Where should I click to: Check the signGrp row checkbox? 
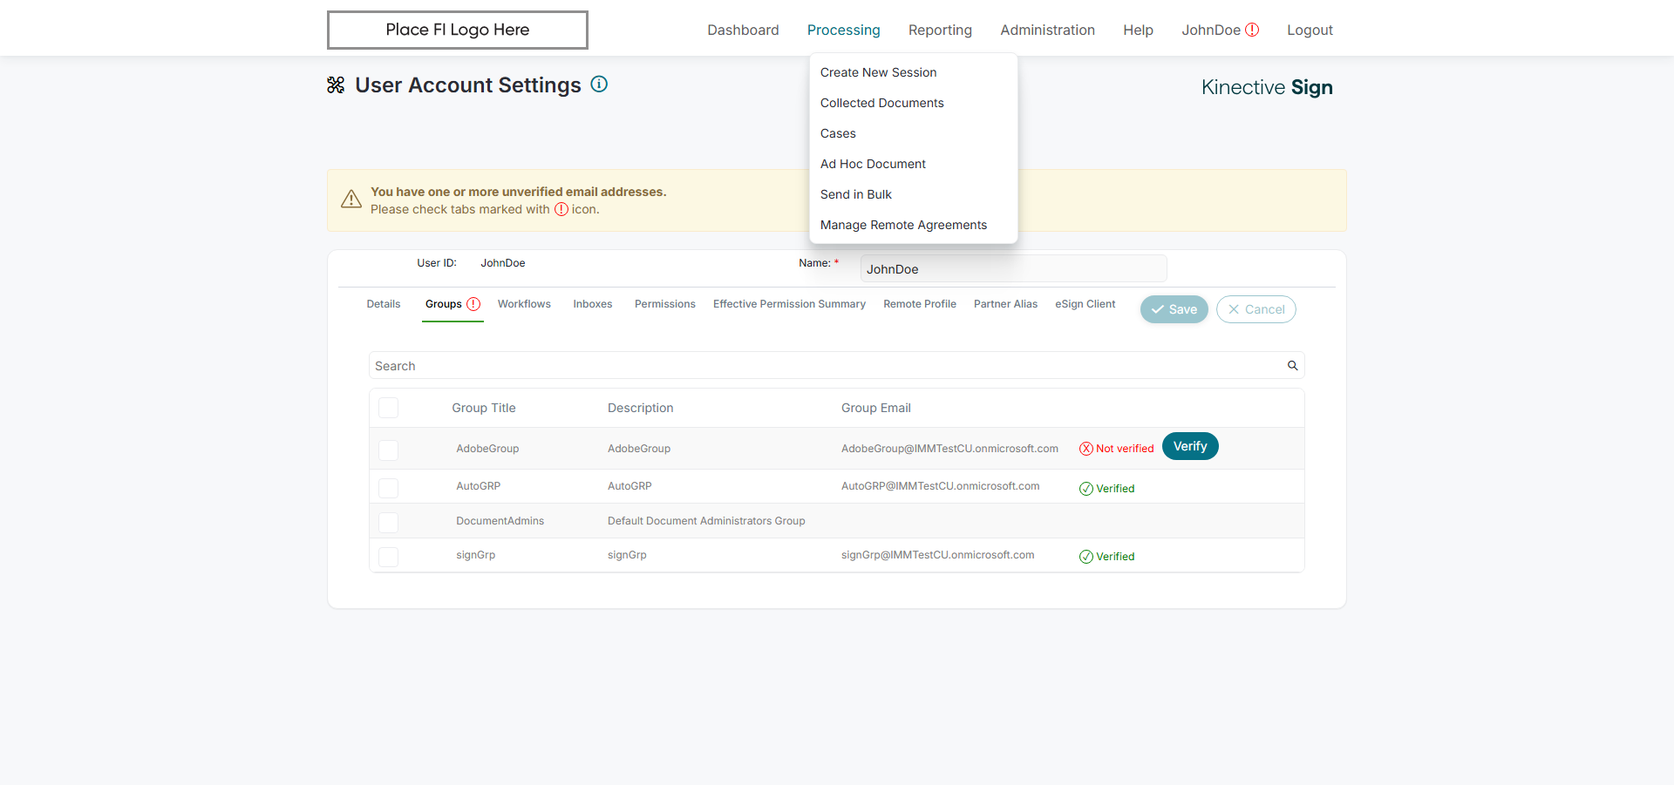(389, 557)
